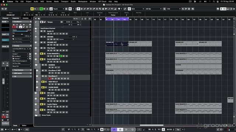Image resolution: width=236 pixels, height=132 pixels.
Task: Open the 1/32 quantize preset dropdown
Action: pyautogui.click(x=173, y=9)
